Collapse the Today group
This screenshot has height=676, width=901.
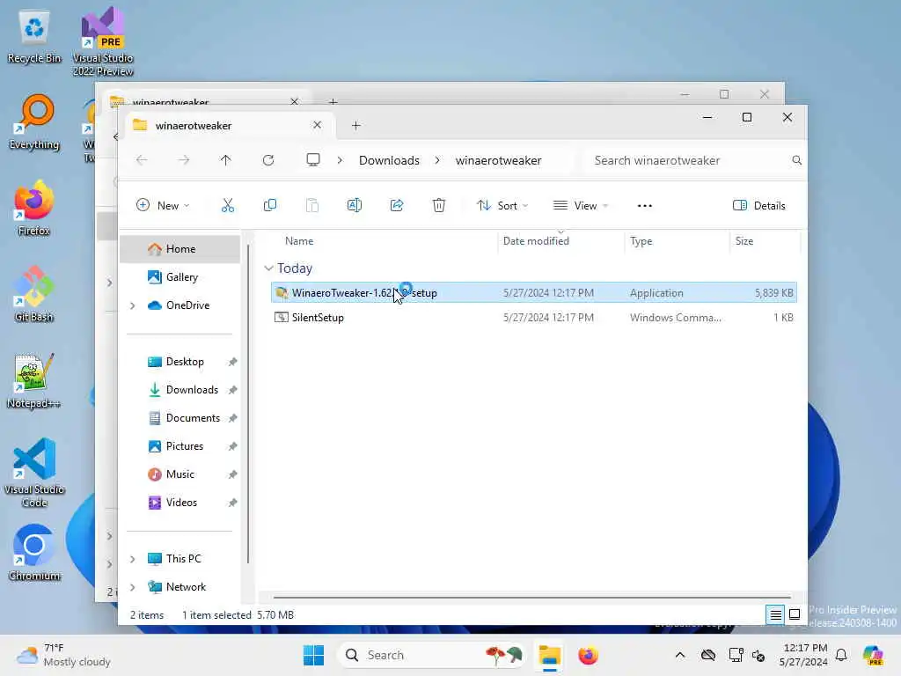(268, 268)
